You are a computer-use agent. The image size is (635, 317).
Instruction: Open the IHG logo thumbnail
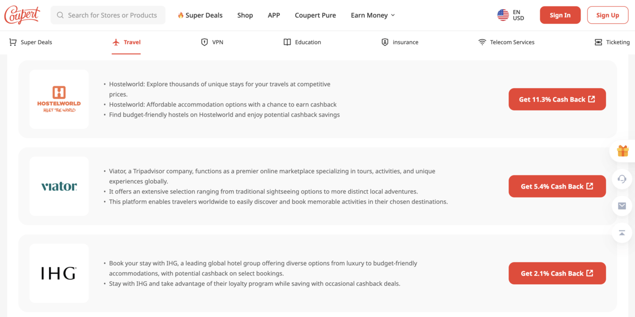coord(59,273)
